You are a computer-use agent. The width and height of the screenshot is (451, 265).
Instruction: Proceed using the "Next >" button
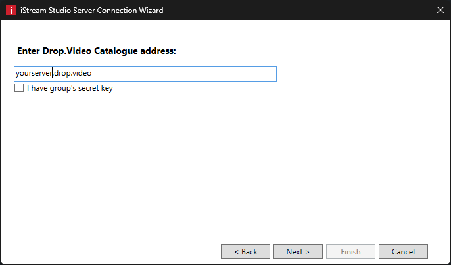coord(298,252)
